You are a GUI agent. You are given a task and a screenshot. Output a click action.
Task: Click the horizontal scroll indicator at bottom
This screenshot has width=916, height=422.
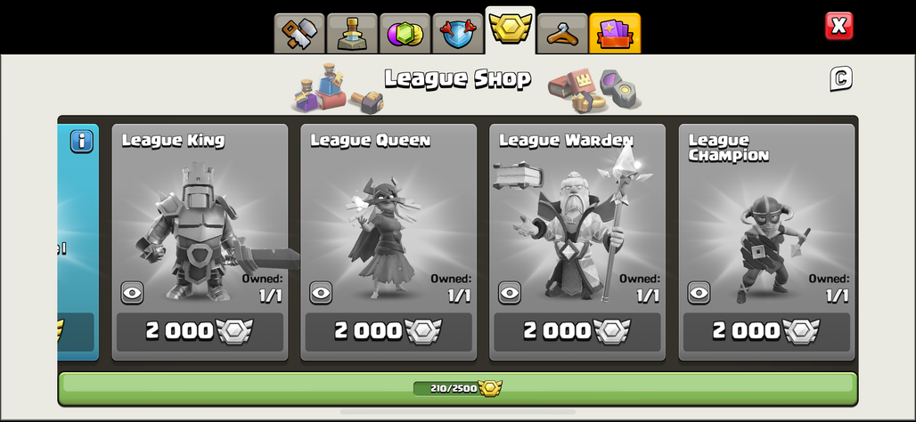click(x=457, y=412)
